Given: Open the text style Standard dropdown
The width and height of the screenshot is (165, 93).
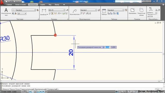Looking at the screenshot, I should point(24,10).
